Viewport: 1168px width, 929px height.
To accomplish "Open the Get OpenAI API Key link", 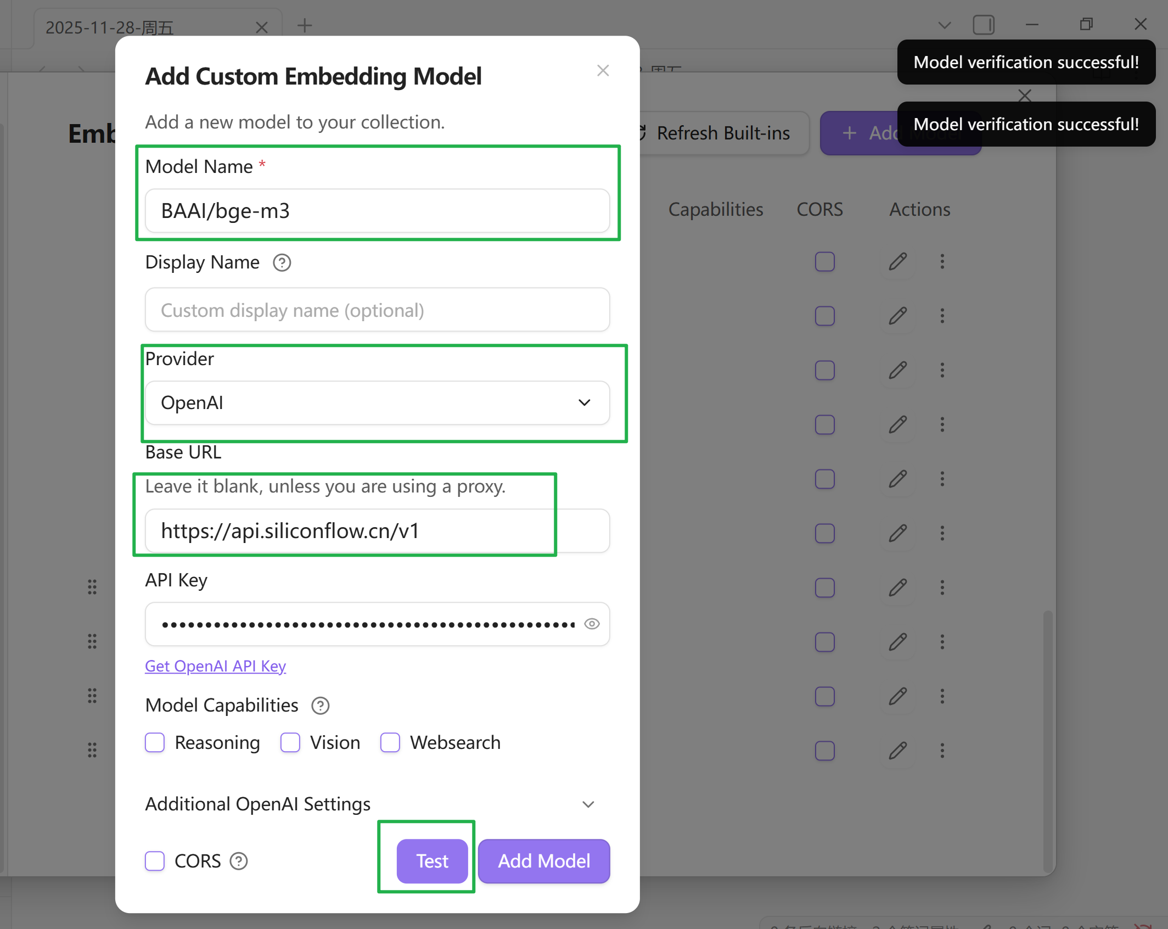I will point(215,666).
